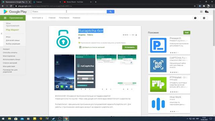Open the Google apps grid icon
This screenshot has height=121, width=215.
click(x=201, y=12)
